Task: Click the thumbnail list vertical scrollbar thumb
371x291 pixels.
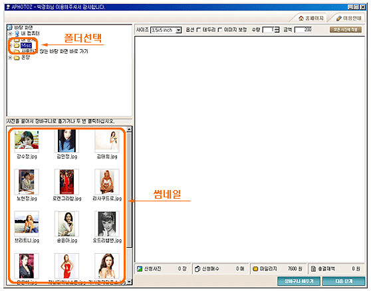Action: point(129,189)
